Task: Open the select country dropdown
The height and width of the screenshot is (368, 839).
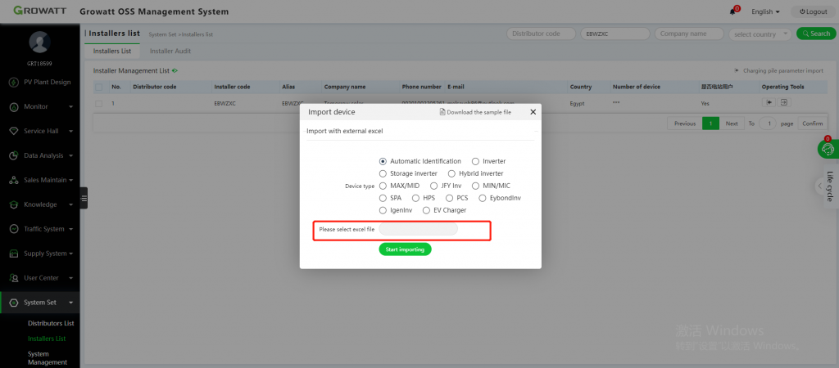Action: (761, 34)
